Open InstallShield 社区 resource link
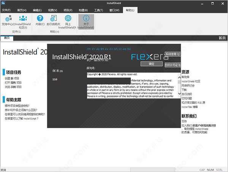Screen dimensions: 228x172 tap(191, 81)
